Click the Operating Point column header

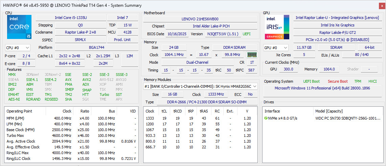coord(25,111)
